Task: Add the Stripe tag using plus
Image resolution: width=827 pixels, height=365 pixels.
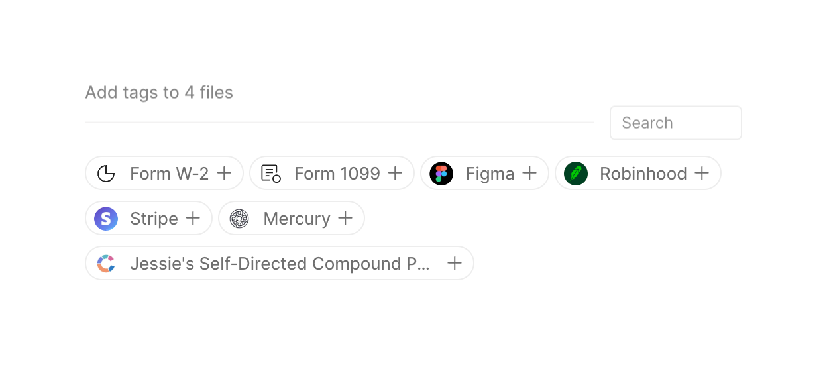Action: point(193,219)
